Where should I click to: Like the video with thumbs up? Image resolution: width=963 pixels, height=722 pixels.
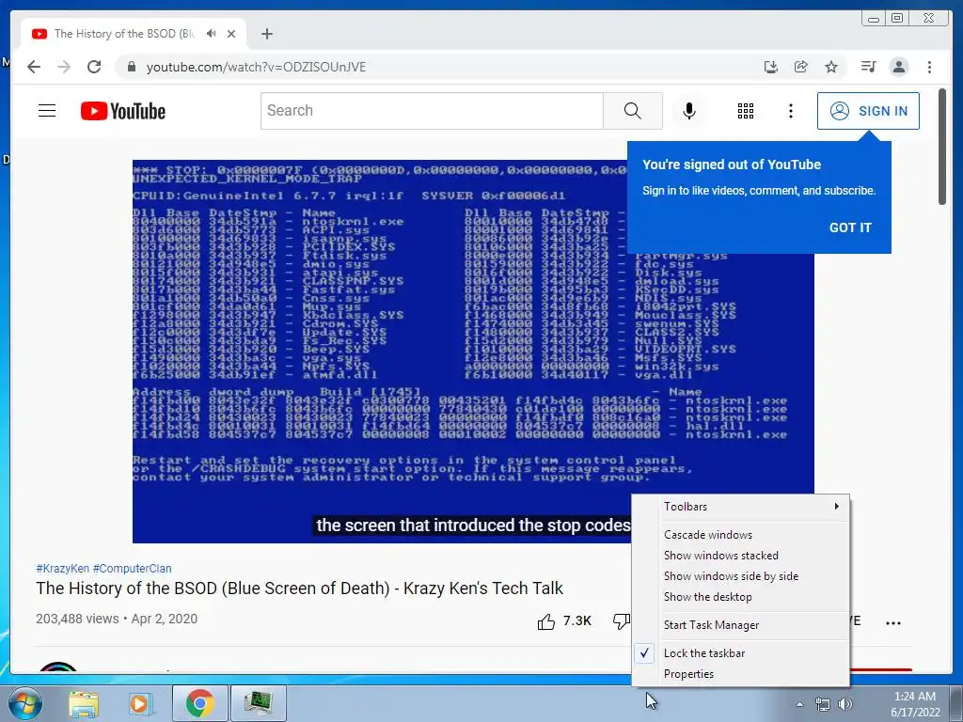(x=546, y=622)
